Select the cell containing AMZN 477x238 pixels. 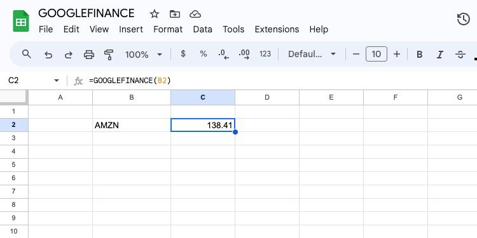pos(132,125)
